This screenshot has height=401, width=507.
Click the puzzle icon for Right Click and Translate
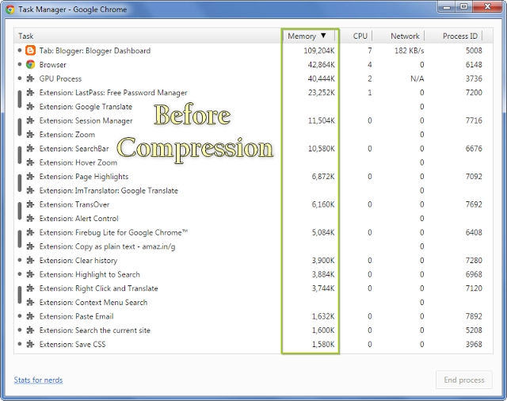click(30, 288)
